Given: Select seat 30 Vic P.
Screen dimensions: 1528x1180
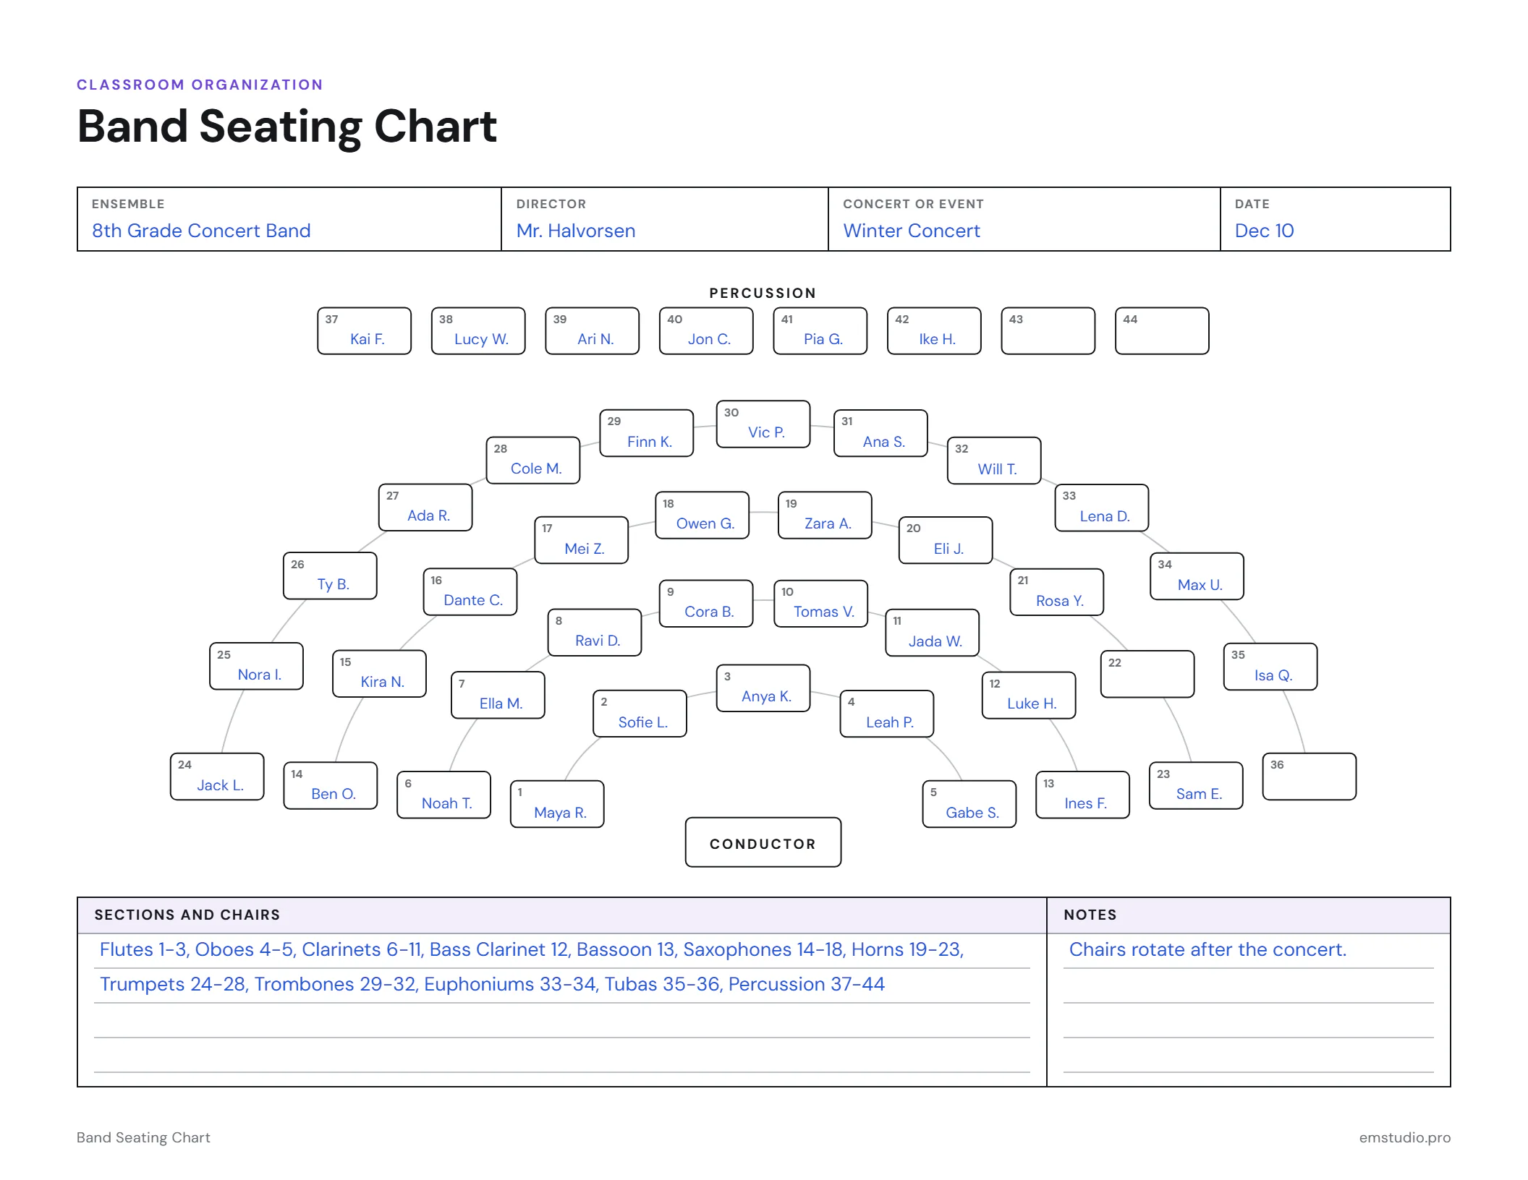Looking at the screenshot, I should 763,424.
